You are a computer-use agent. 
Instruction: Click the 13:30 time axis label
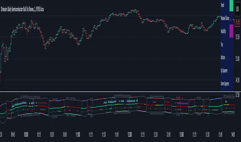coord(207,135)
